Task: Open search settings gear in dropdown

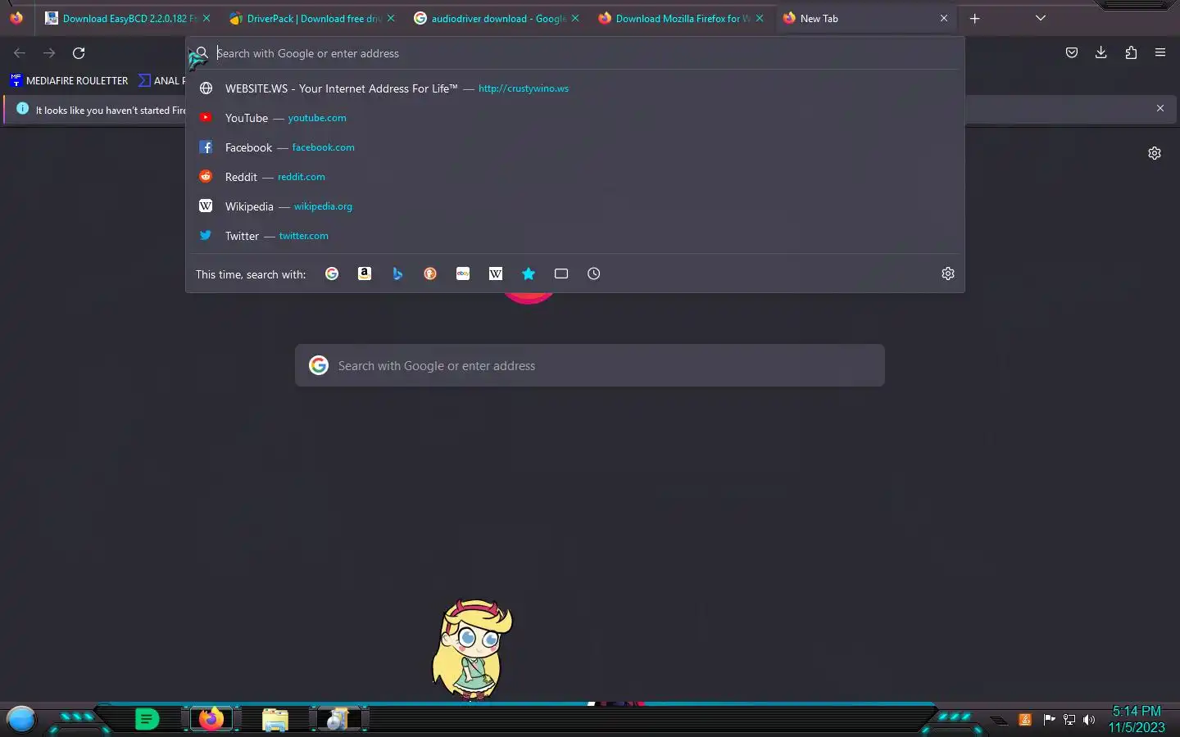Action: click(948, 274)
